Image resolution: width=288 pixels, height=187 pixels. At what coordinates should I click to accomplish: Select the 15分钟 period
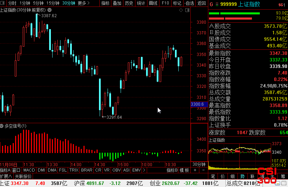click(x=53, y=3)
